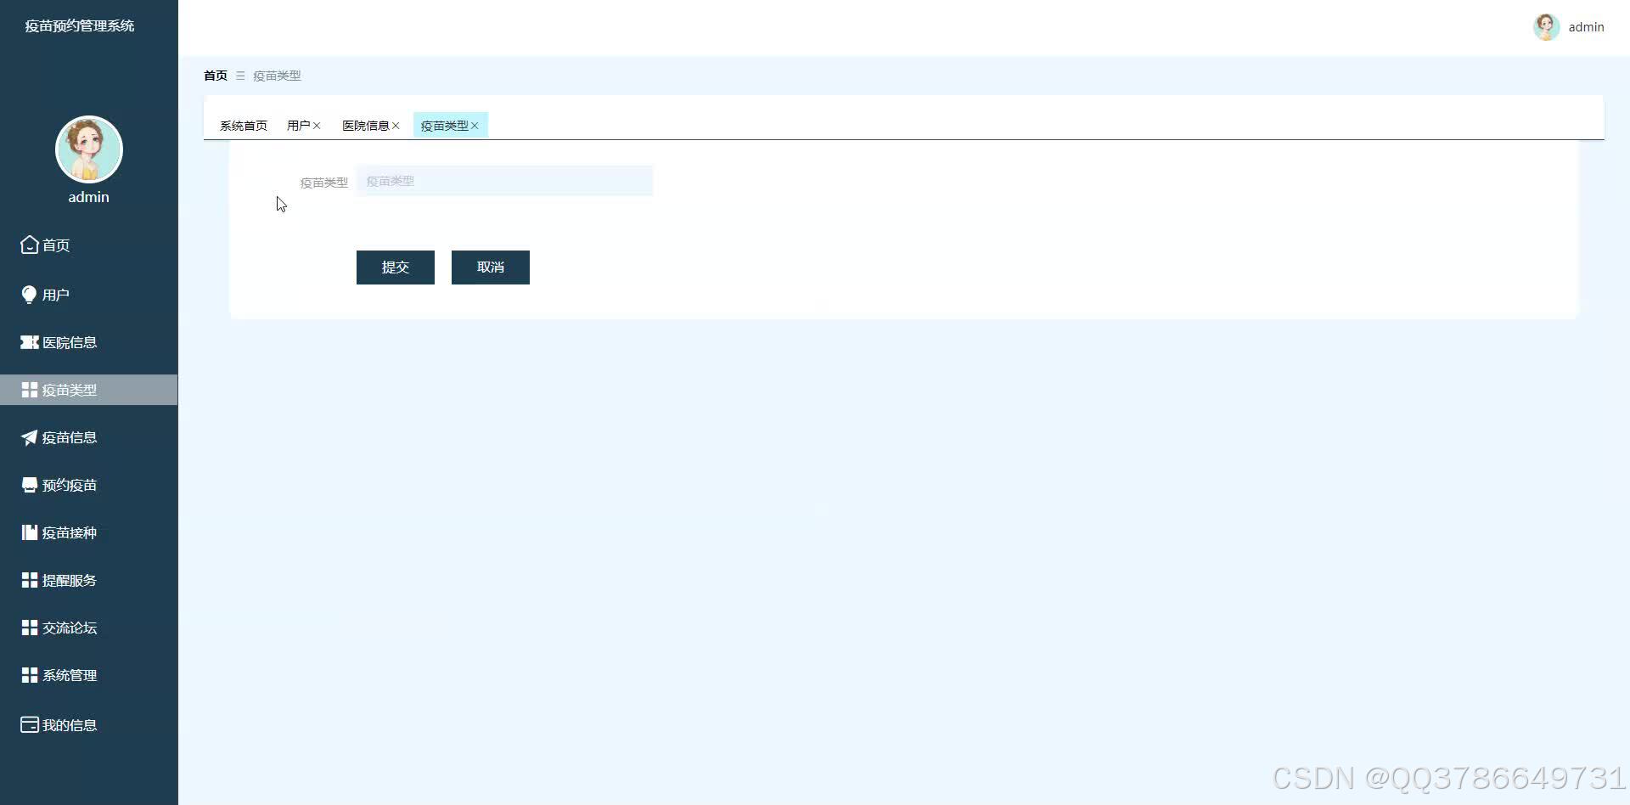The image size is (1630, 805).
Task: Click the grid icon beside 提醒服务
Action: [x=30, y=580]
